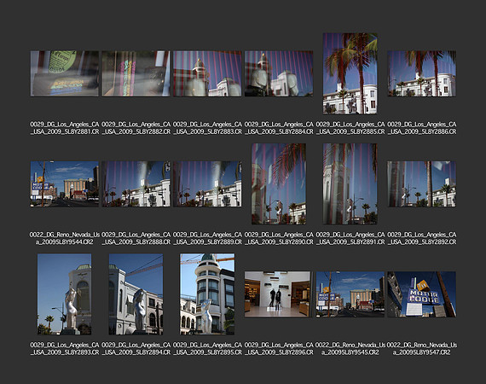Click the filename label ending 5L8Y2893.CR
Viewport: 486px width, 384px height.
point(65,349)
